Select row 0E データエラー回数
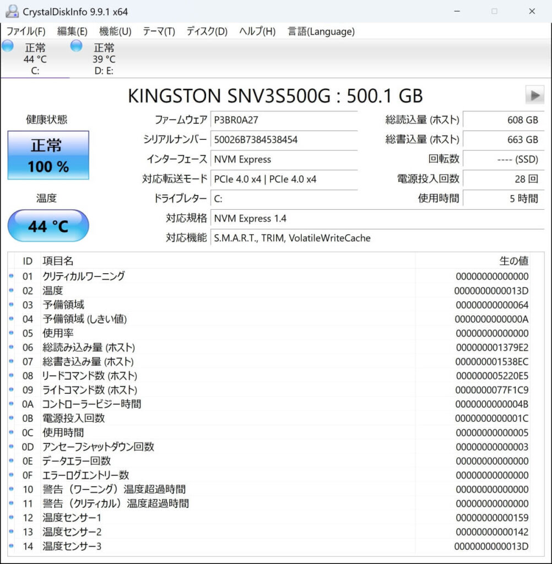 [x=269, y=461]
